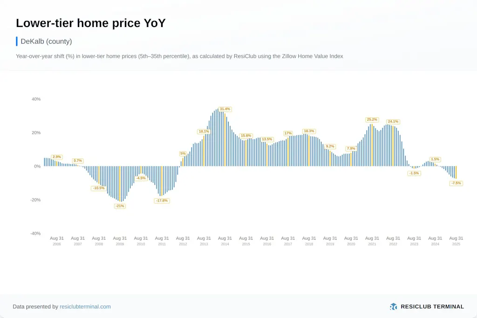Click the -10.5% data label
The image size is (477, 318).
pyautogui.click(x=99, y=188)
